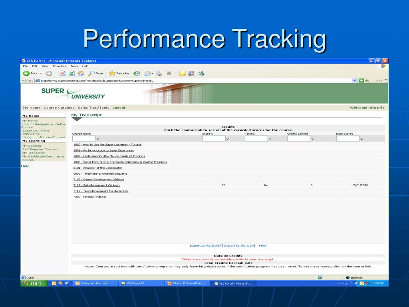The image size is (409, 307).
Task: Expand the address bar dropdown arrow
Action: click(x=355, y=80)
